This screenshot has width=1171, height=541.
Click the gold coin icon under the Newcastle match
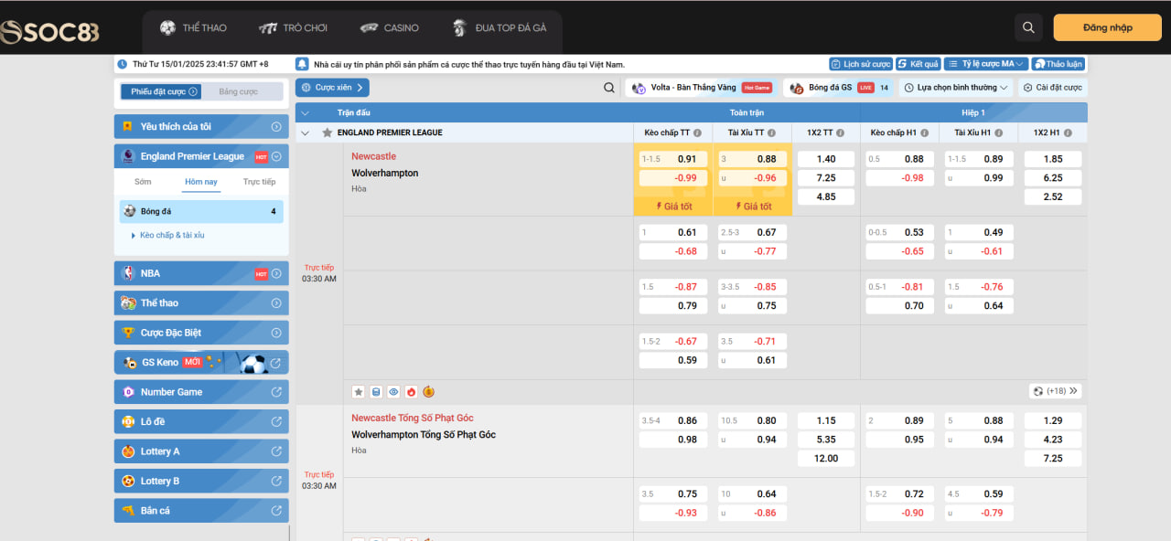pos(428,392)
